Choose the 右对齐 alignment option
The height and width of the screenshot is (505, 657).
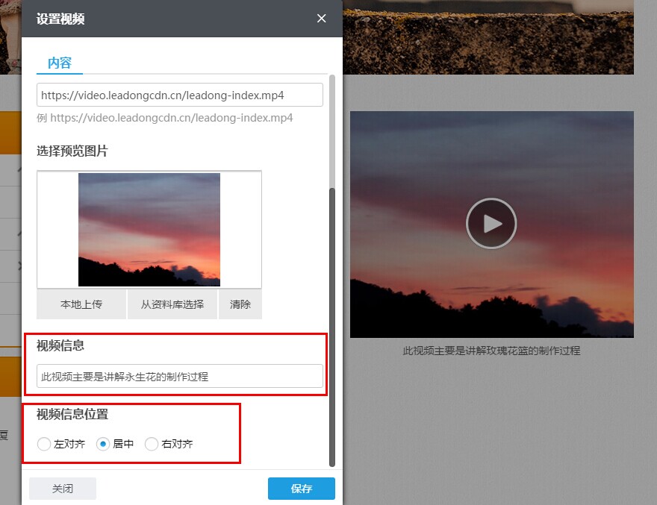tap(152, 444)
